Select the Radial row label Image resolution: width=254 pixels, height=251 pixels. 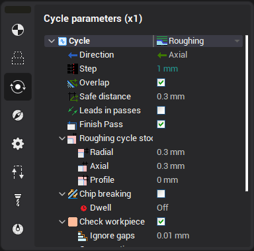coord(101,152)
